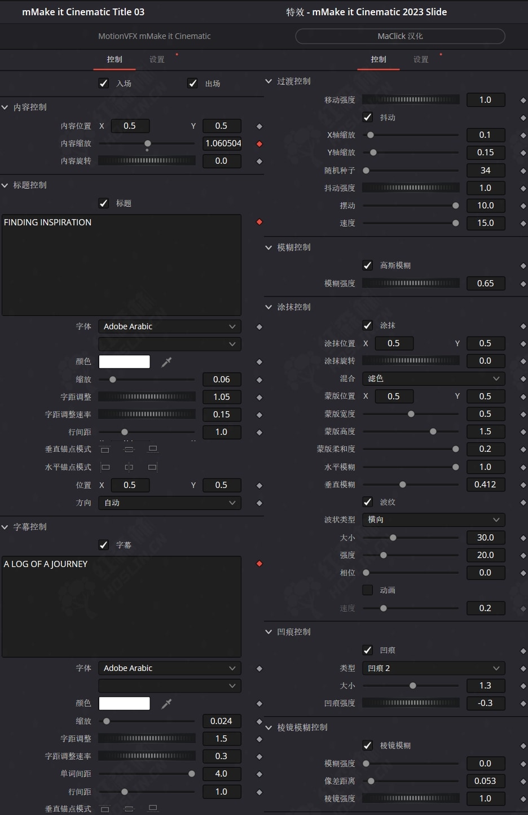Viewport: 528px width, 815px height.
Task: Click the 蒙版宽度 slider handle
Action: pos(411,414)
